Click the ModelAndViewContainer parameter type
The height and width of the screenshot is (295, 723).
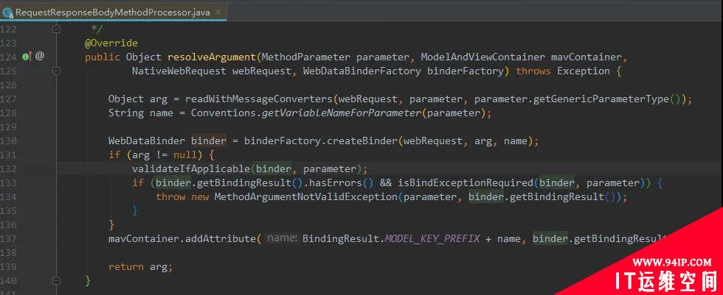(x=482, y=57)
